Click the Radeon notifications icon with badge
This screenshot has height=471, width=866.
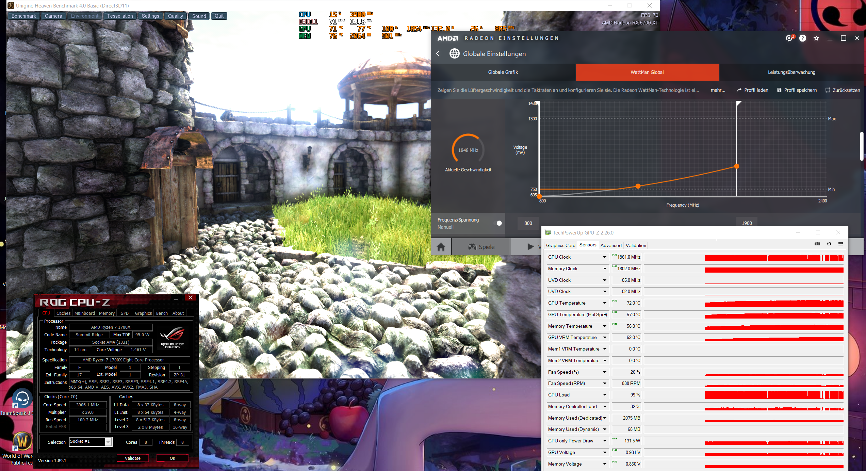pos(789,38)
